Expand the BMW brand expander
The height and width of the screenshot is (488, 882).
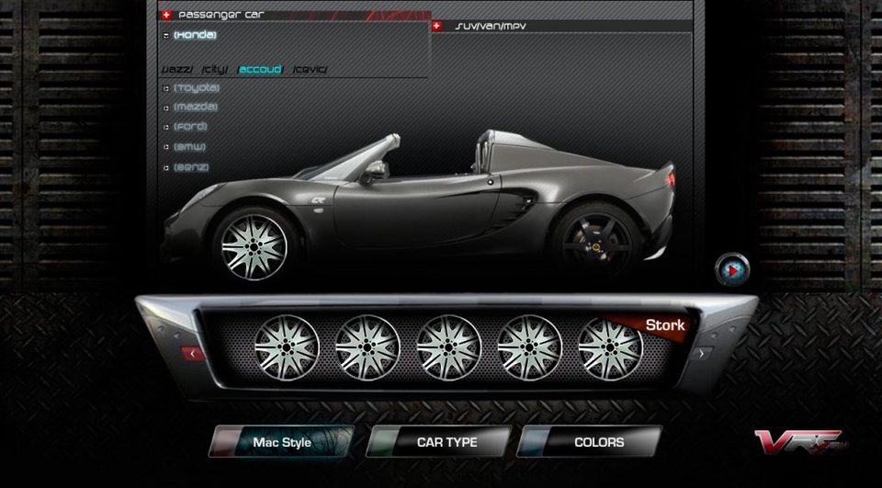coord(166,147)
